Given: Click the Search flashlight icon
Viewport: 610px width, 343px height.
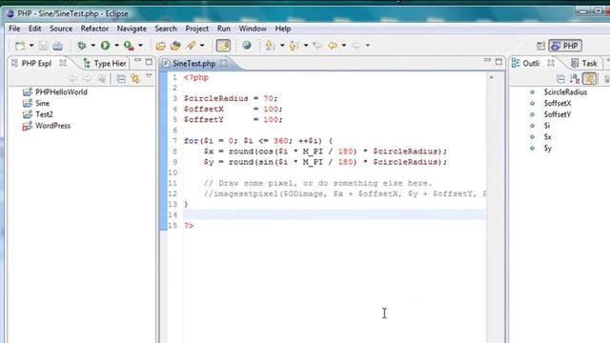Looking at the screenshot, I should click(x=191, y=46).
